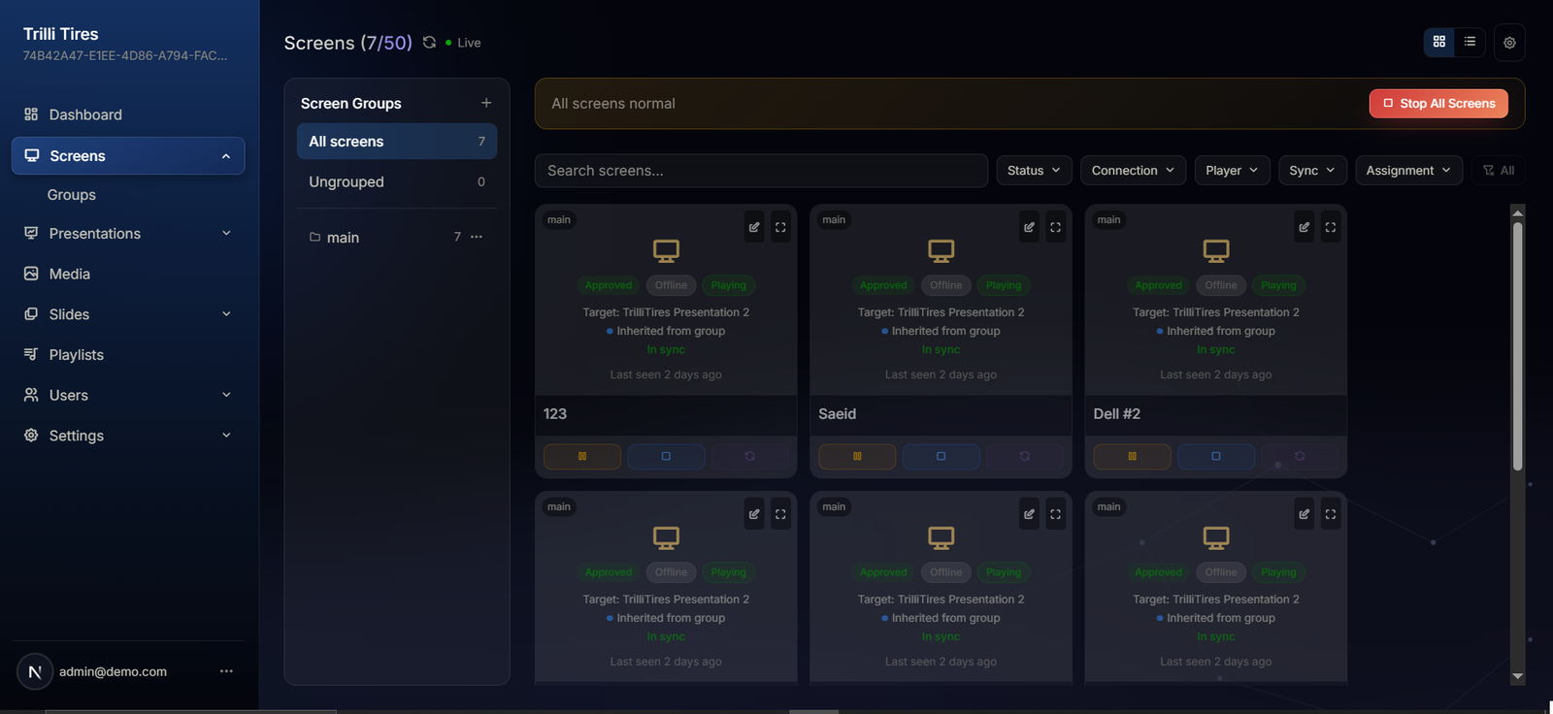Click the edit icon on the Dell #2 card
This screenshot has width=1553, height=714.
[1305, 227]
